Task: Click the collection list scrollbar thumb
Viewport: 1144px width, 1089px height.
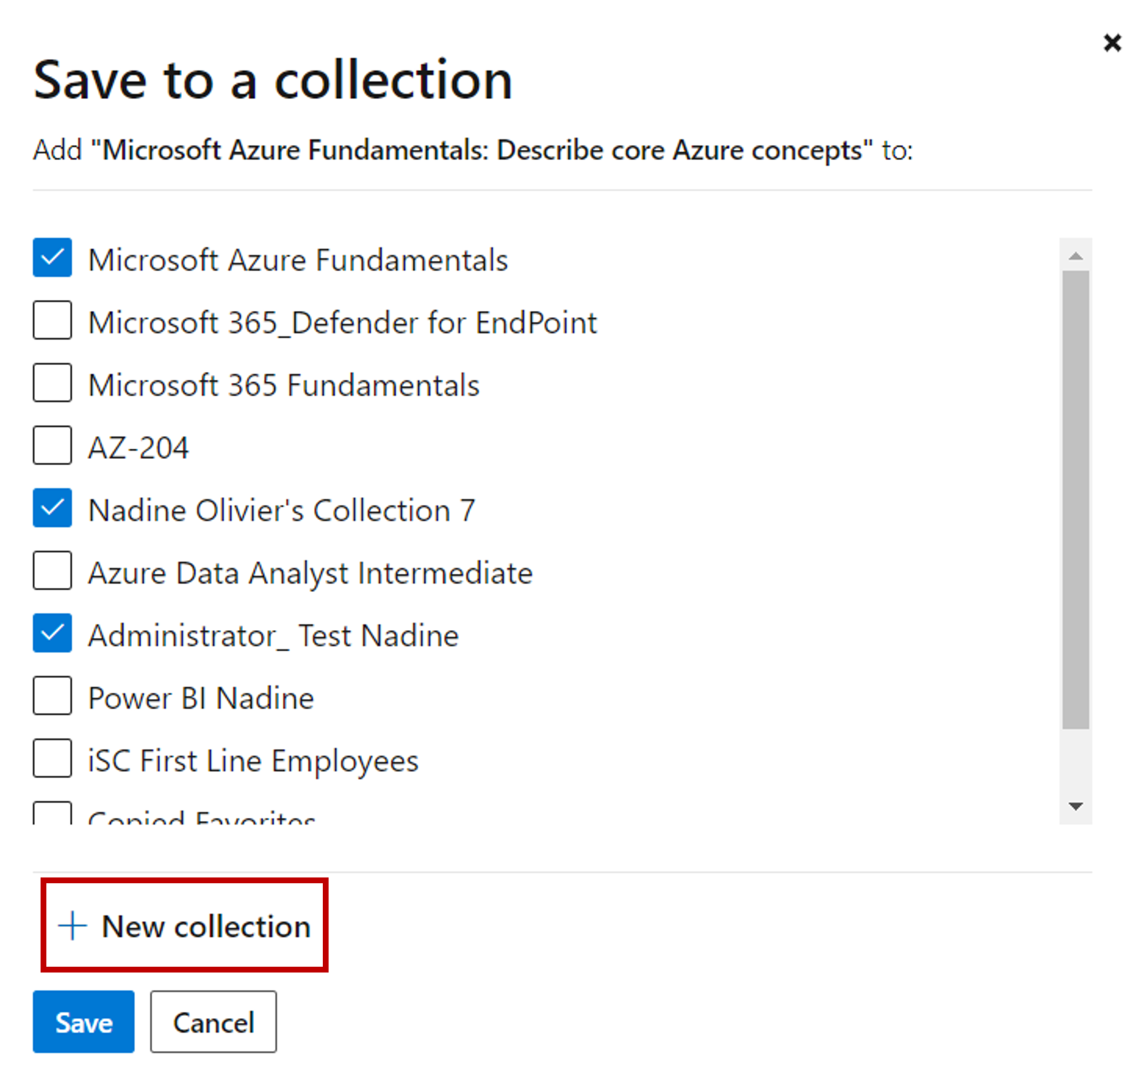Action: click(x=1076, y=500)
